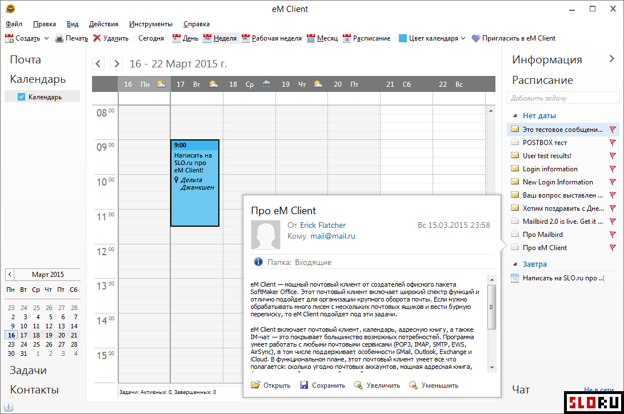Click the Папка info icon
The image size is (624, 414).
click(258, 262)
